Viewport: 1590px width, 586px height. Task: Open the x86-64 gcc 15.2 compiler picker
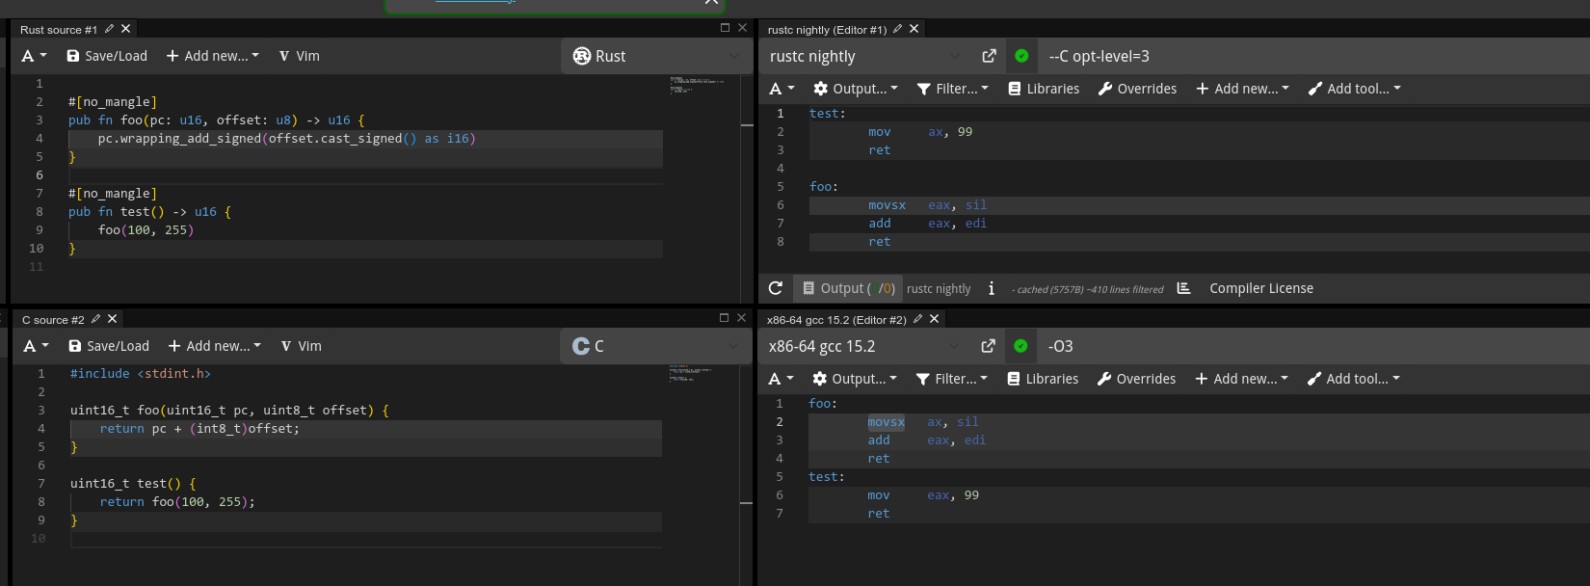click(864, 346)
